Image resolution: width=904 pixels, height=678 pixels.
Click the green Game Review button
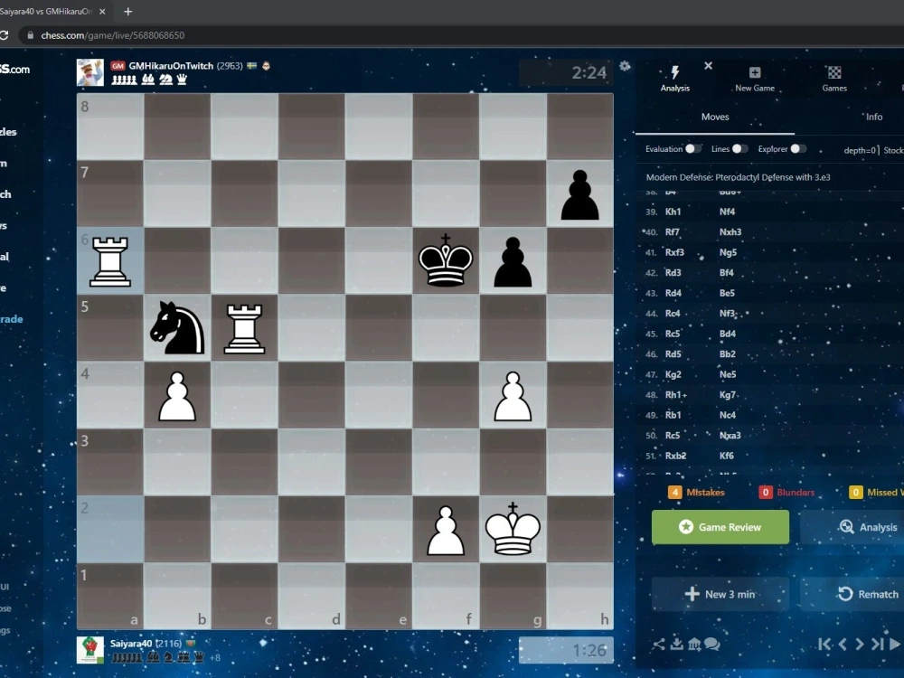(720, 527)
